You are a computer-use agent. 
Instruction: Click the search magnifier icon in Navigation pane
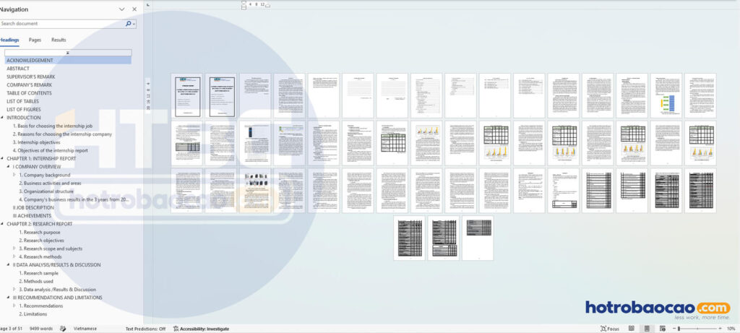pyautogui.click(x=128, y=24)
